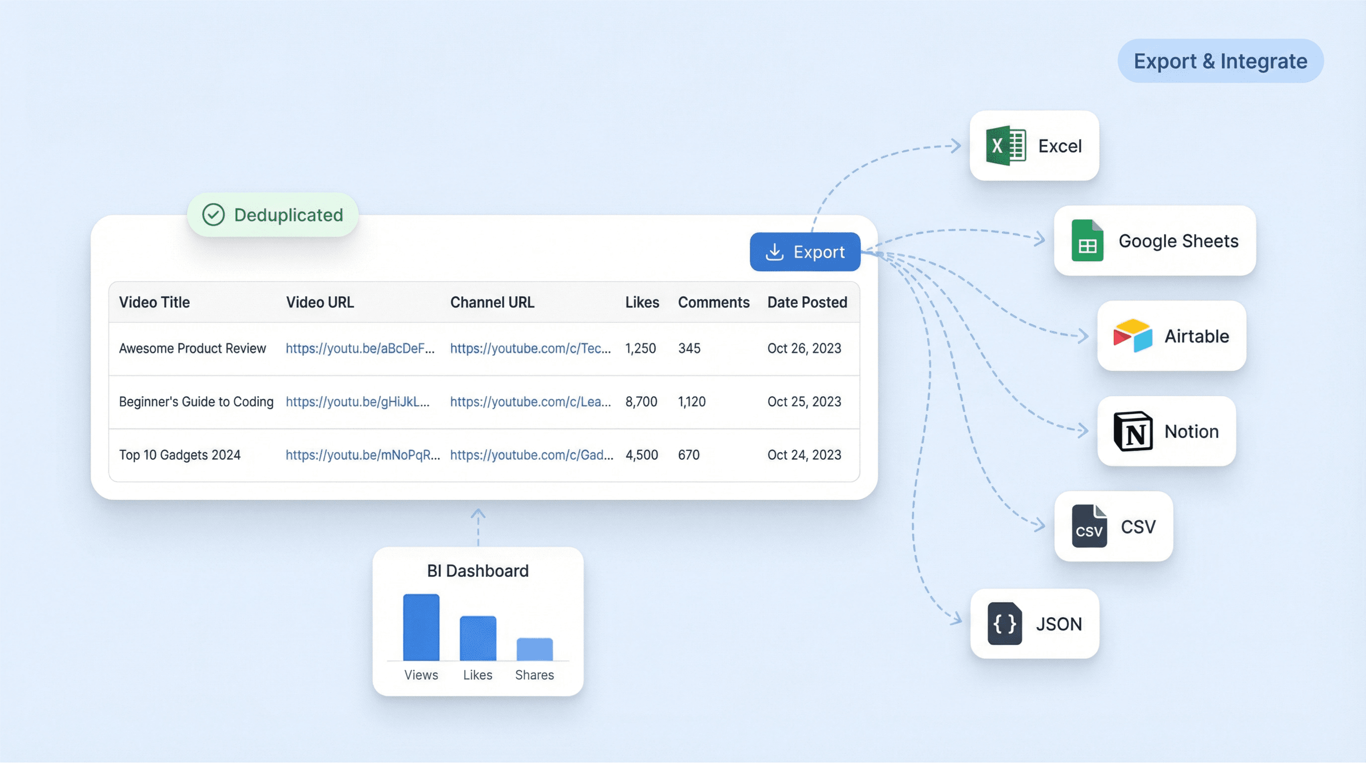
Task: Click the Oct 26, 2023 date cell
Action: coord(805,349)
